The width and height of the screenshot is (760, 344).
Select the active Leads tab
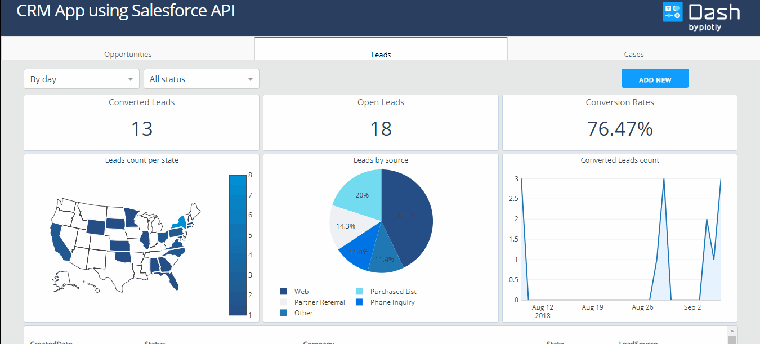tap(381, 54)
